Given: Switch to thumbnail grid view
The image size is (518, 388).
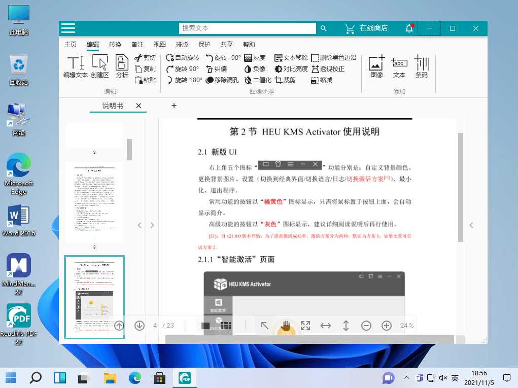Looking at the screenshot, I should (226, 326).
